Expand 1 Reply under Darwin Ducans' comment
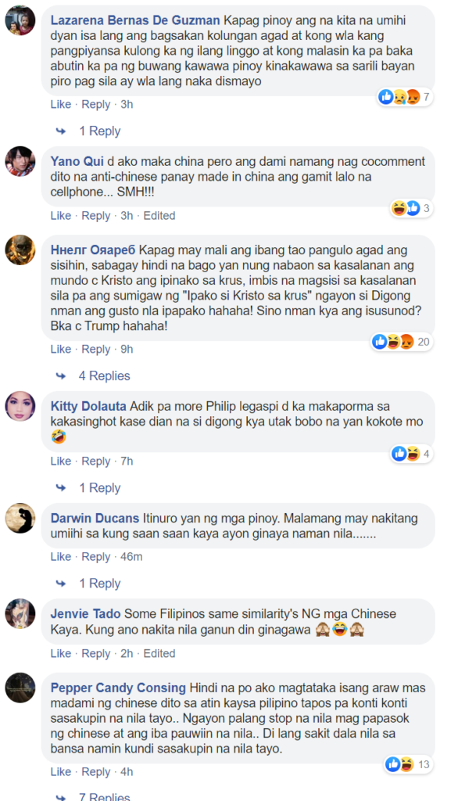This screenshot has height=801, width=458. tap(99, 584)
